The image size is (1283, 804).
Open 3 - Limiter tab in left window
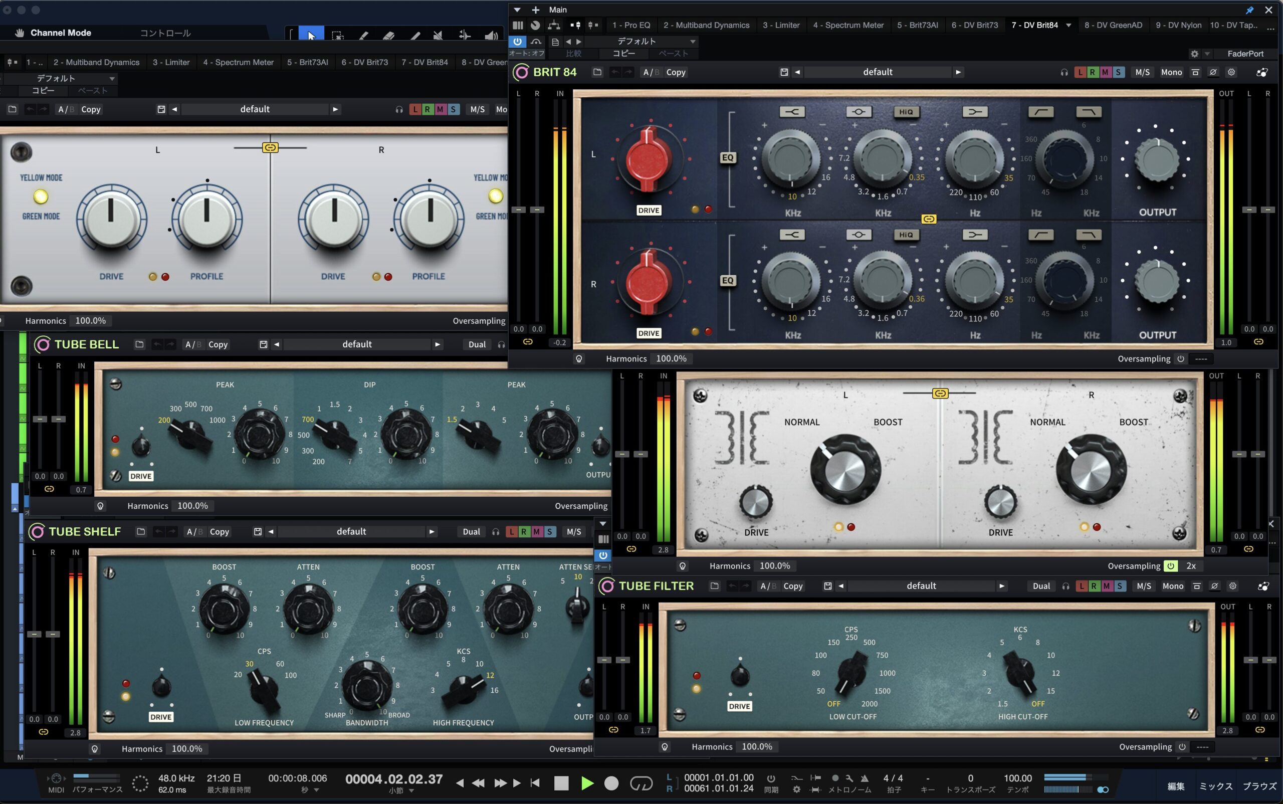pos(171,62)
